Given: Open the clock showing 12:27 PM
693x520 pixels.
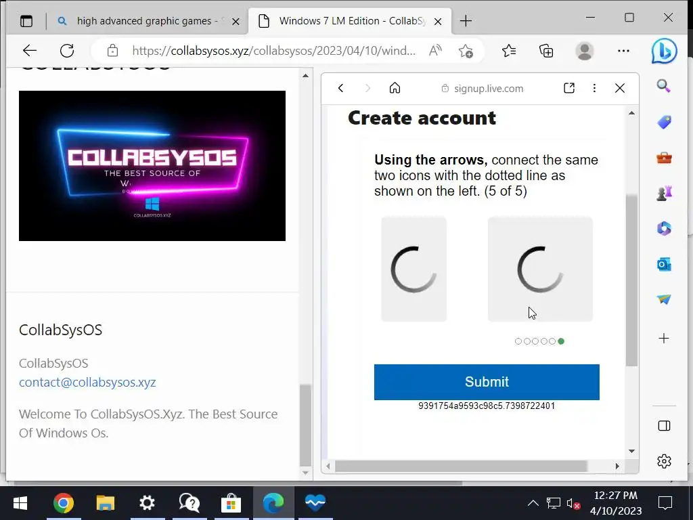Looking at the screenshot, I should [x=616, y=503].
